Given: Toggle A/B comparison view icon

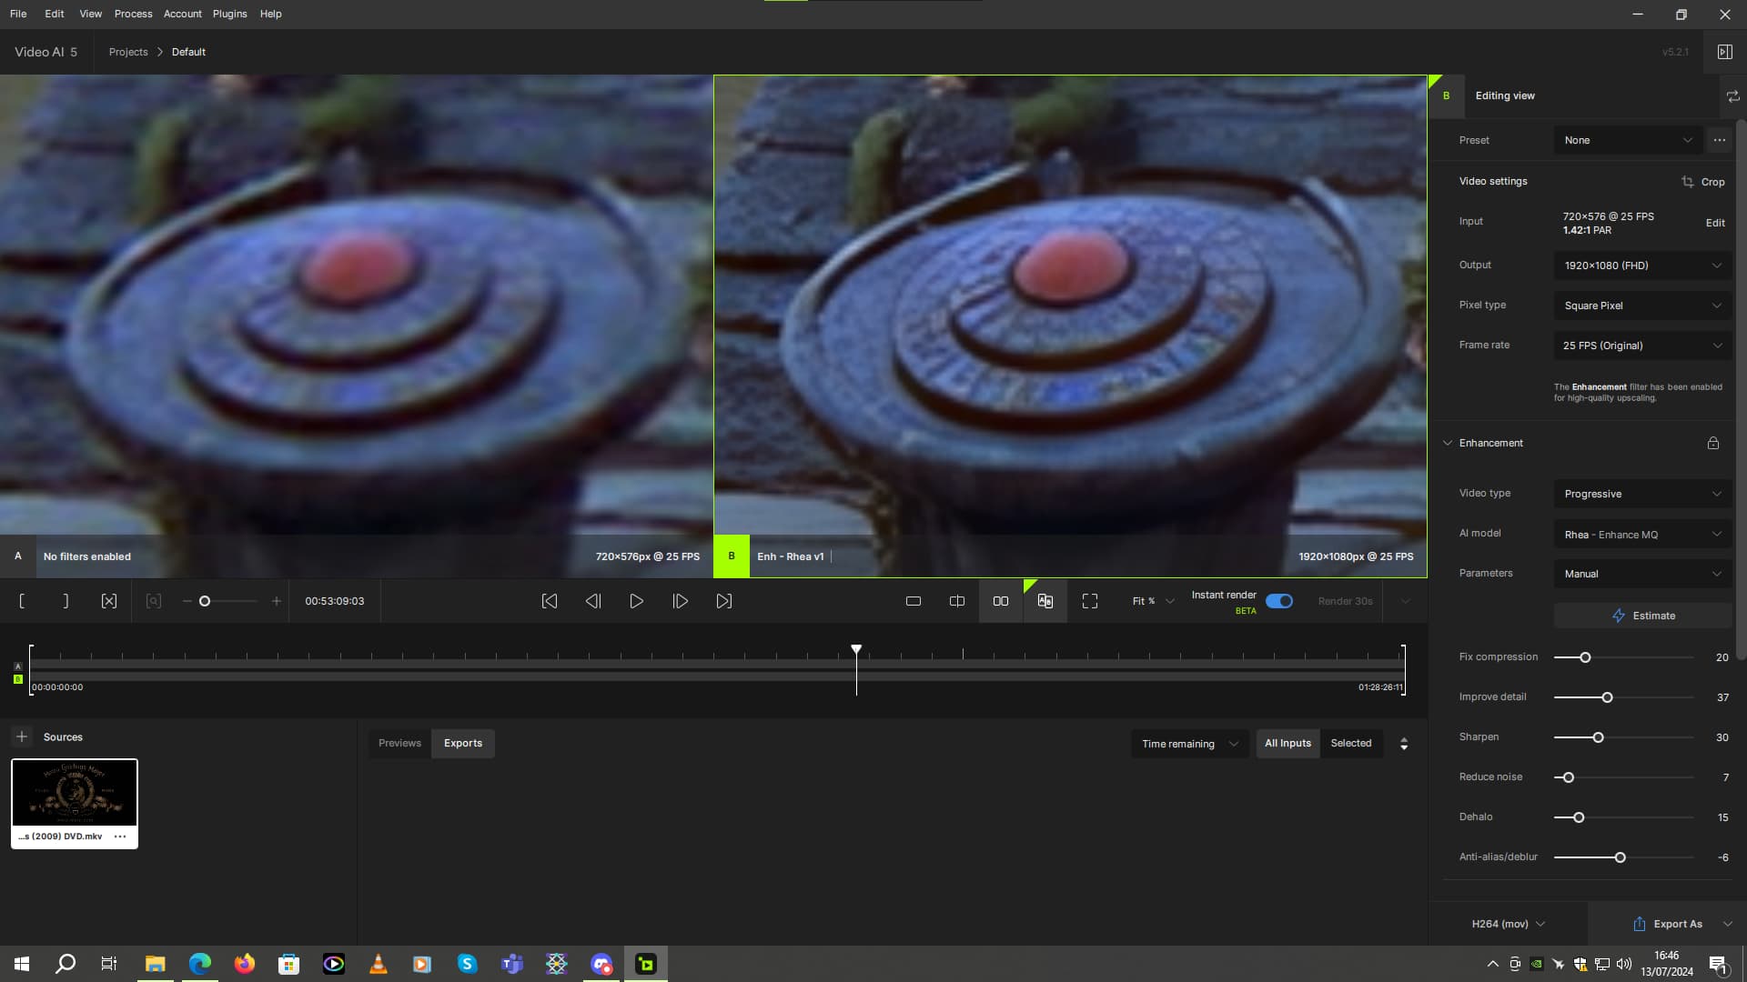Looking at the screenshot, I should tap(1045, 601).
